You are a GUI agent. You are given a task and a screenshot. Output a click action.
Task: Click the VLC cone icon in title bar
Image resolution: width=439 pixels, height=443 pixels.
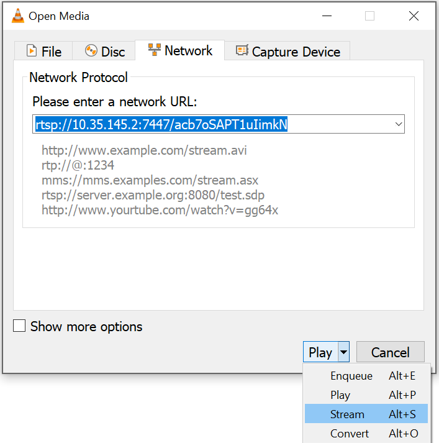click(18, 16)
